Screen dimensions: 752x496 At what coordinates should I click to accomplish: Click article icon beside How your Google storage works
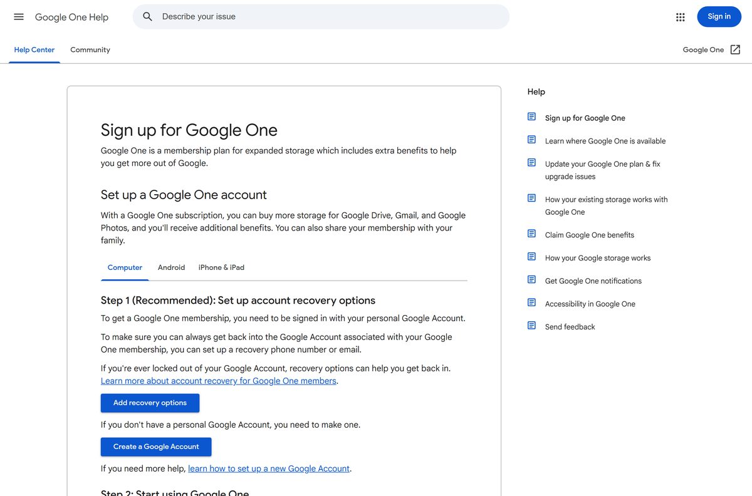[x=531, y=257]
